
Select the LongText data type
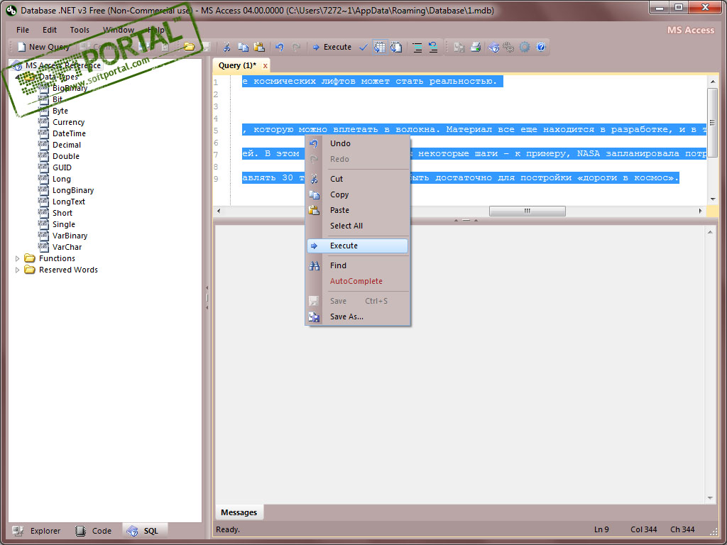point(69,202)
